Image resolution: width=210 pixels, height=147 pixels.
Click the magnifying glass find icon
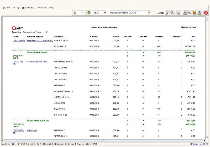(172, 13)
